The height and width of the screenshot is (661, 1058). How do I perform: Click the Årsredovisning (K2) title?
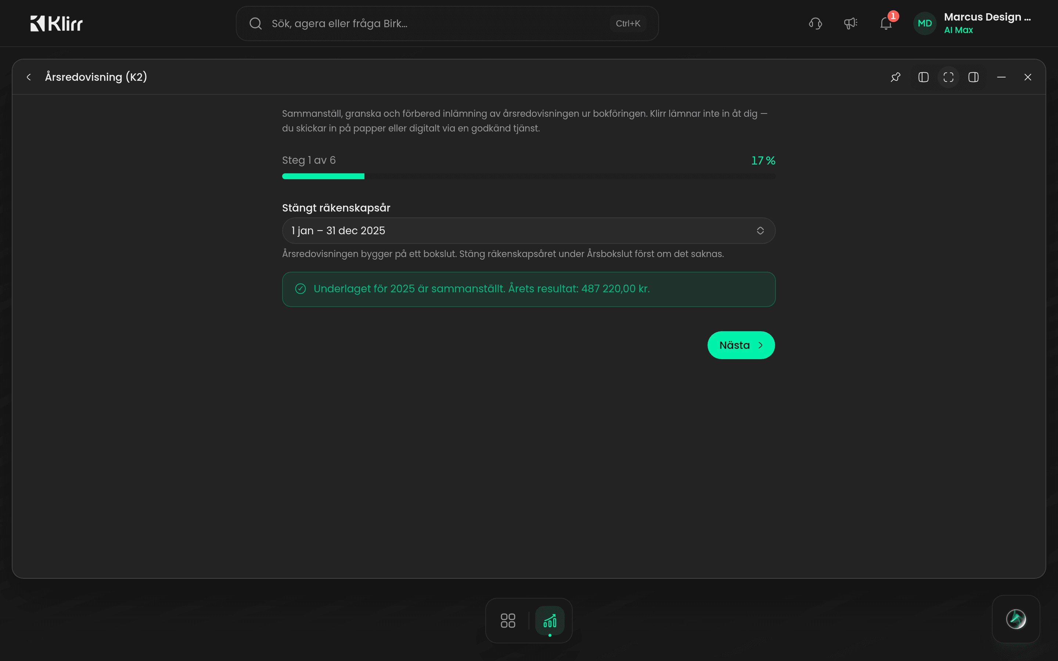96,77
